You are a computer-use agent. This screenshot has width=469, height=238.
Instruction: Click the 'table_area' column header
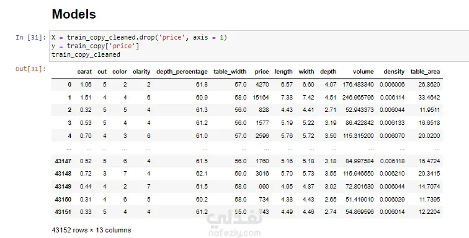click(x=425, y=72)
